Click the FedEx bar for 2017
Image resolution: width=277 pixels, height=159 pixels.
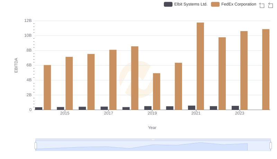pos(113,80)
